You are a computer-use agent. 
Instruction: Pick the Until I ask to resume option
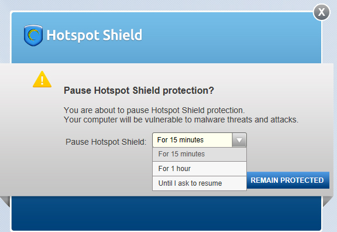[200, 183]
